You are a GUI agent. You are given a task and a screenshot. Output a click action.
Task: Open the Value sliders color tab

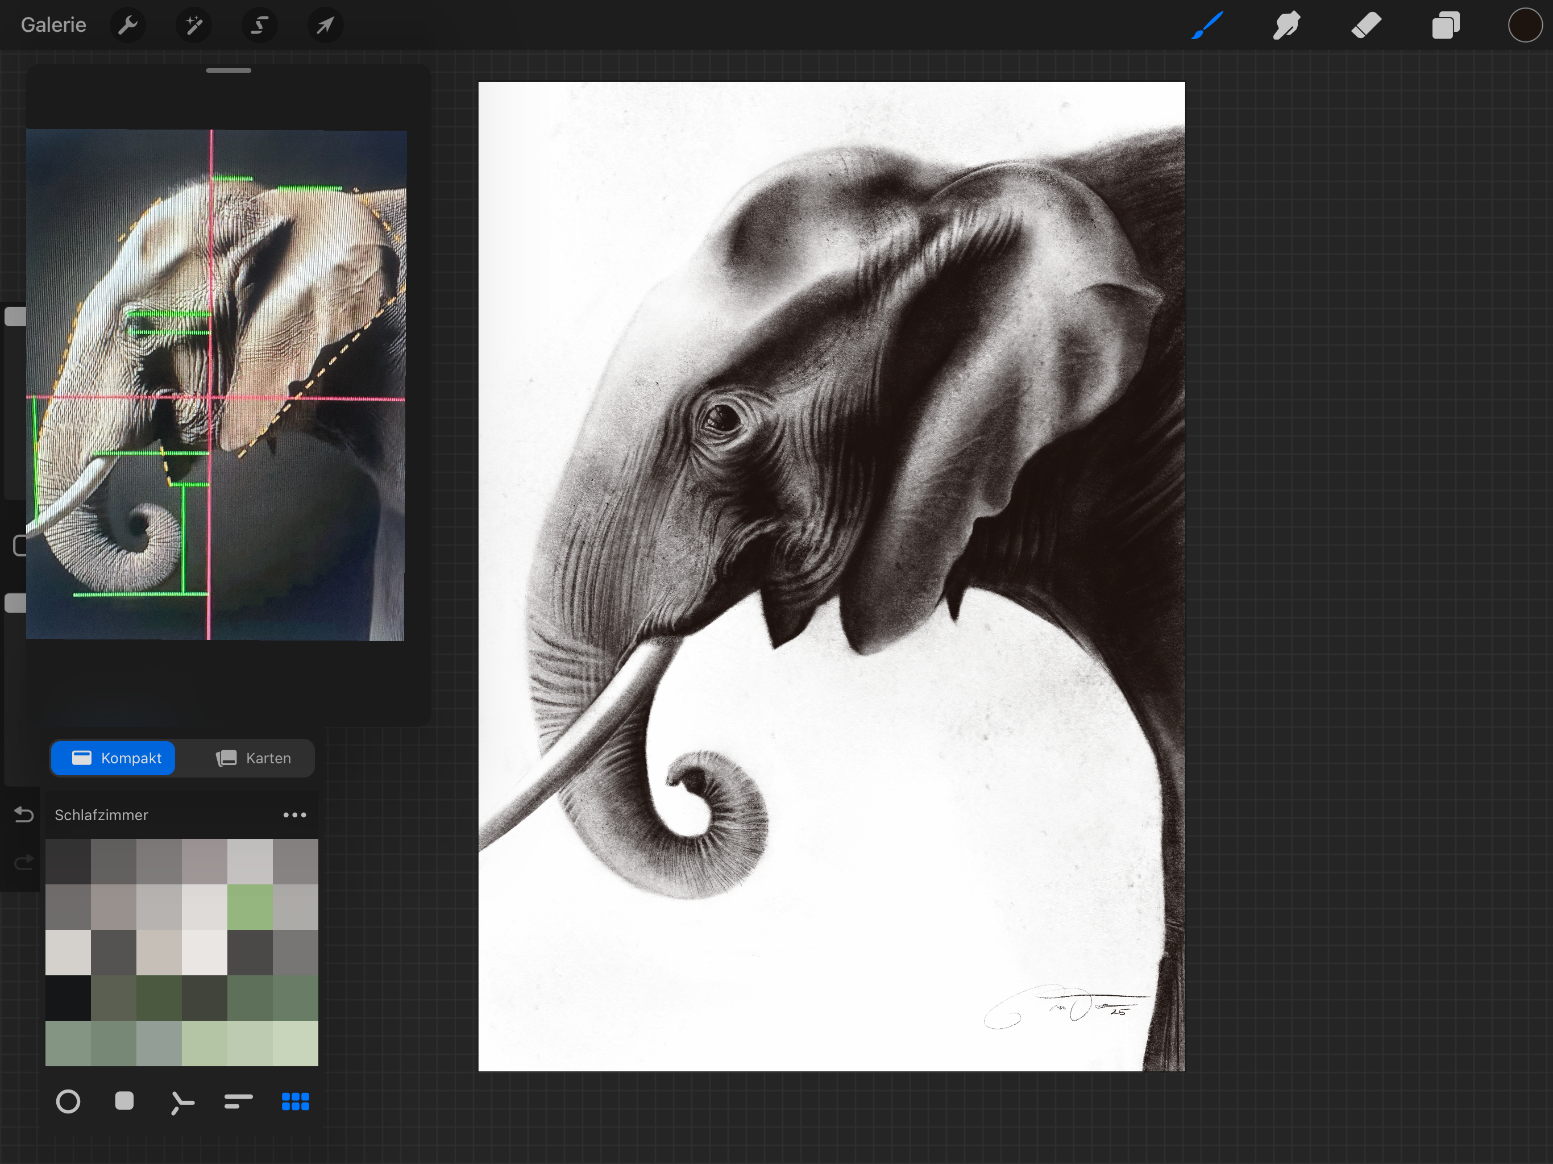(239, 1101)
